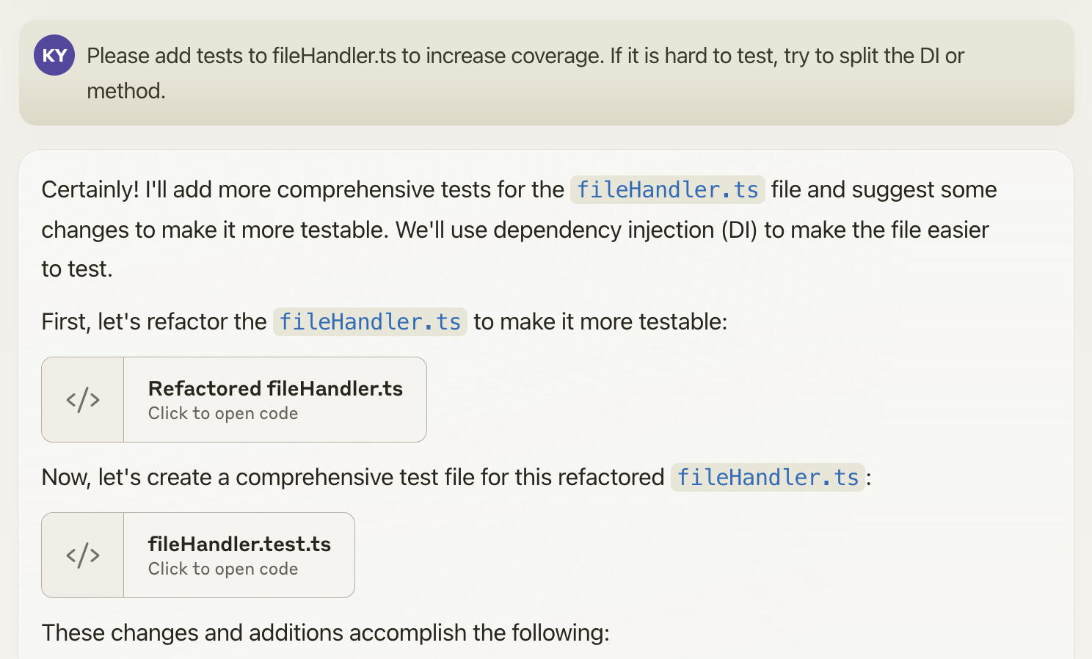
Task: Select the KY user avatar icon
Action: tap(54, 55)
